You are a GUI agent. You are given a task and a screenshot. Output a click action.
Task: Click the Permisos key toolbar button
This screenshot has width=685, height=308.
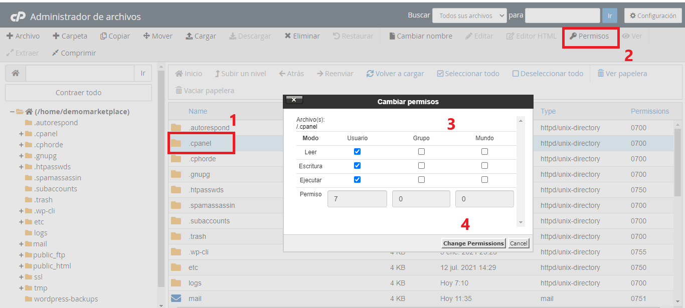pos(589,36)
